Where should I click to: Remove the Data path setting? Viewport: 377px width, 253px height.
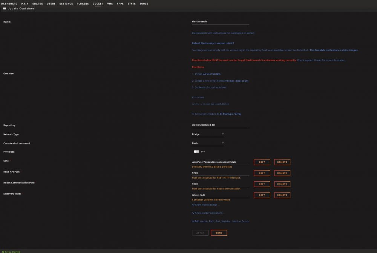[282, 162]
